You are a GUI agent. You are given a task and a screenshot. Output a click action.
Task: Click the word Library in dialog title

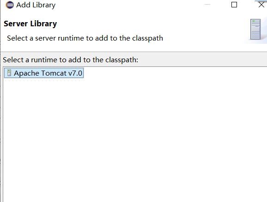pyautogui.click(x=44, y=5)
